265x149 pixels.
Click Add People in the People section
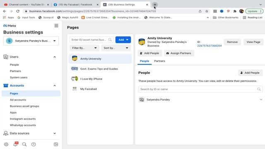click(x=250, y=73)
